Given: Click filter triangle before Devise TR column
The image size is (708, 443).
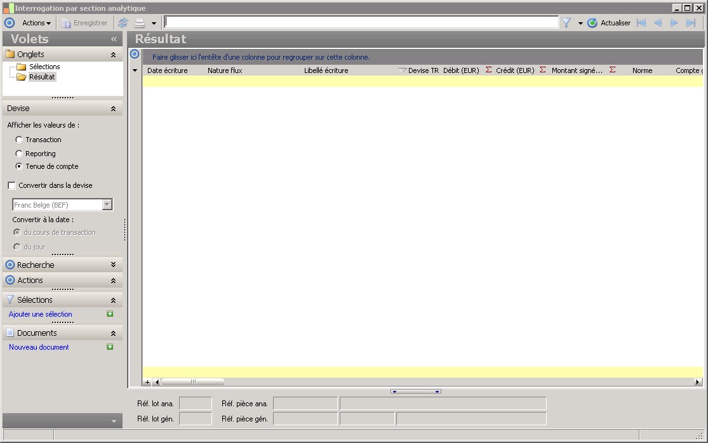Looking at the screenshot, I should tap(402, 70).
